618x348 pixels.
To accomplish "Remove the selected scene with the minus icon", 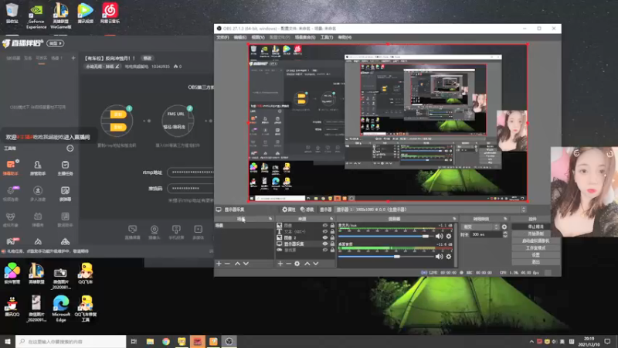I will [x=227, y=264].
